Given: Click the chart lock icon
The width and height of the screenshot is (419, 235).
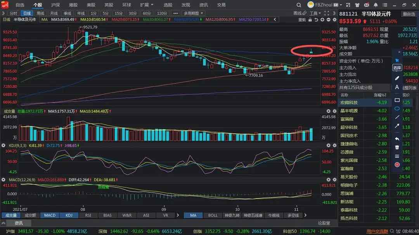Looking at the screenshot, I should point(310,20).
